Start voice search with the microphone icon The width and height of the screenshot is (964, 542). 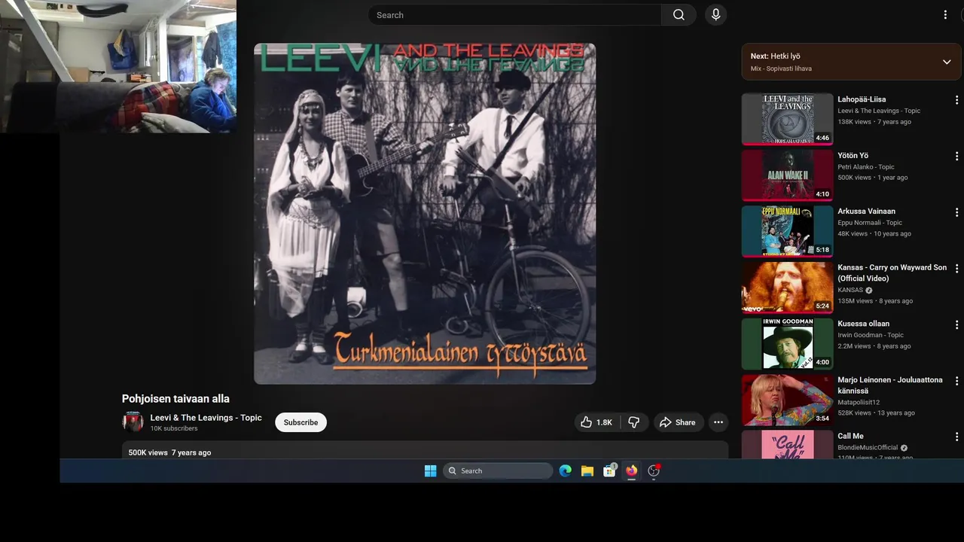(x=715, y=15)
